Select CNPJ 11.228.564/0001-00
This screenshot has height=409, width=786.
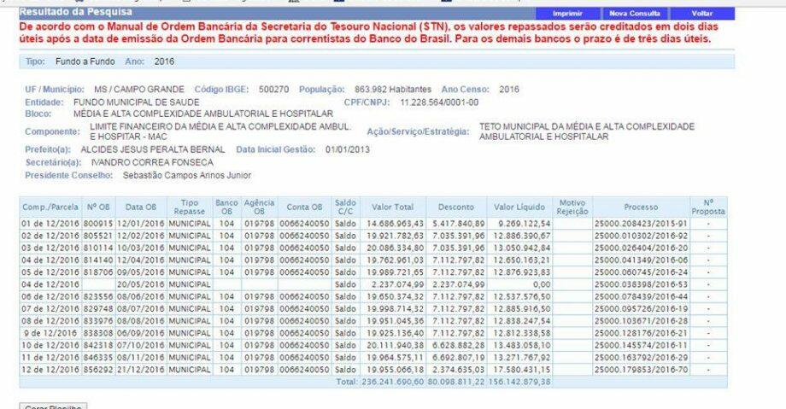pyautogui.click(x=440, y=102)
